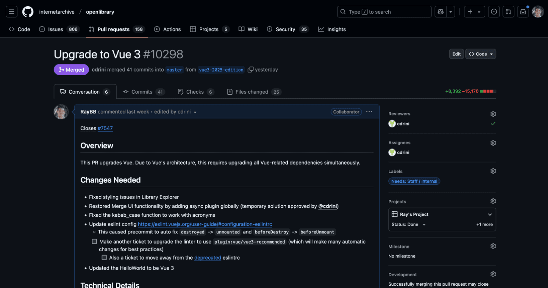Screen dimensions: 548x288
Task: Click the Edit title button
Action: coord(456,54)
